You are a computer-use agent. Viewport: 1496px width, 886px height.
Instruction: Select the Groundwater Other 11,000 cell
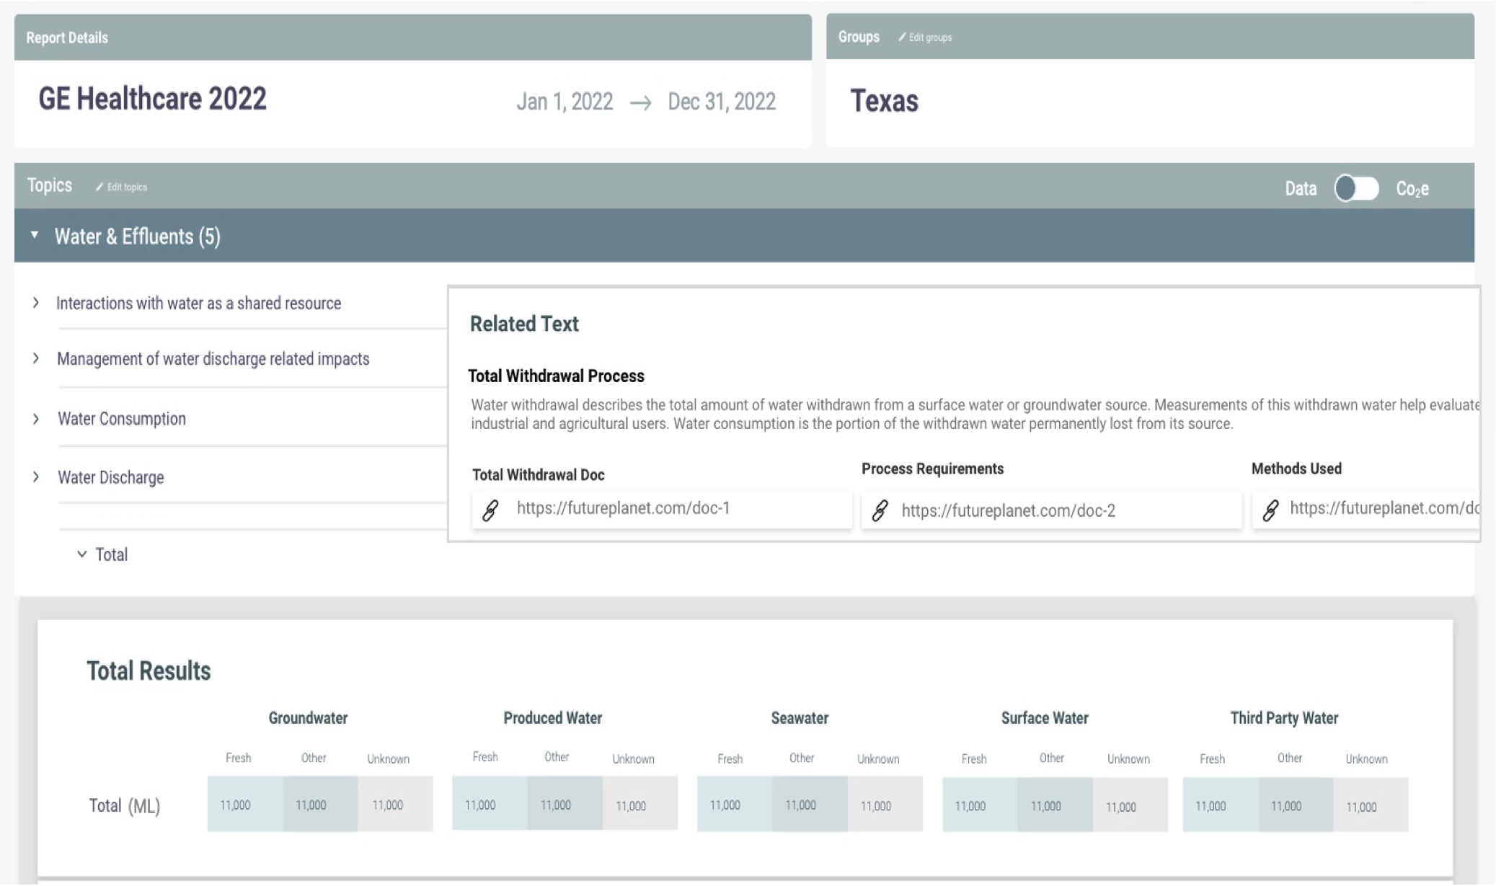coord(320,805)
